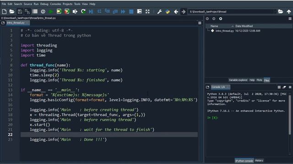
Task: Step to the next line in debugger
Action: pyautogui.click(x=99, y=11)
